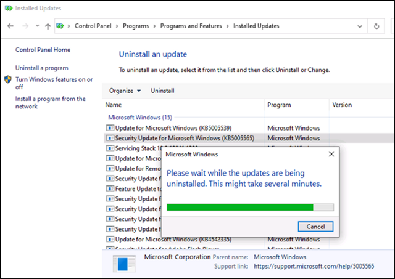This screenshot has height=279, width=395.
Task: Click icon of update KB5005539
Action: point(110,128)
